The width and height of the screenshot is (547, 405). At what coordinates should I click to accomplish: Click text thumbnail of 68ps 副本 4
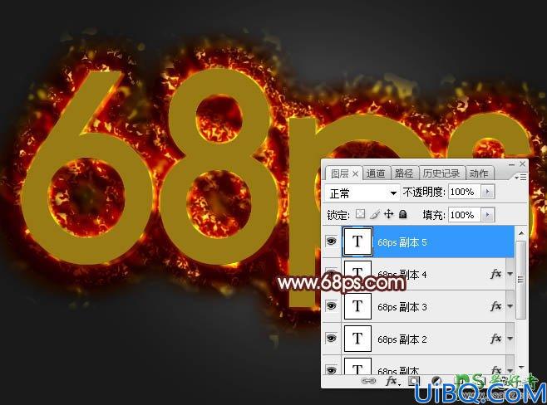point(357,274)
